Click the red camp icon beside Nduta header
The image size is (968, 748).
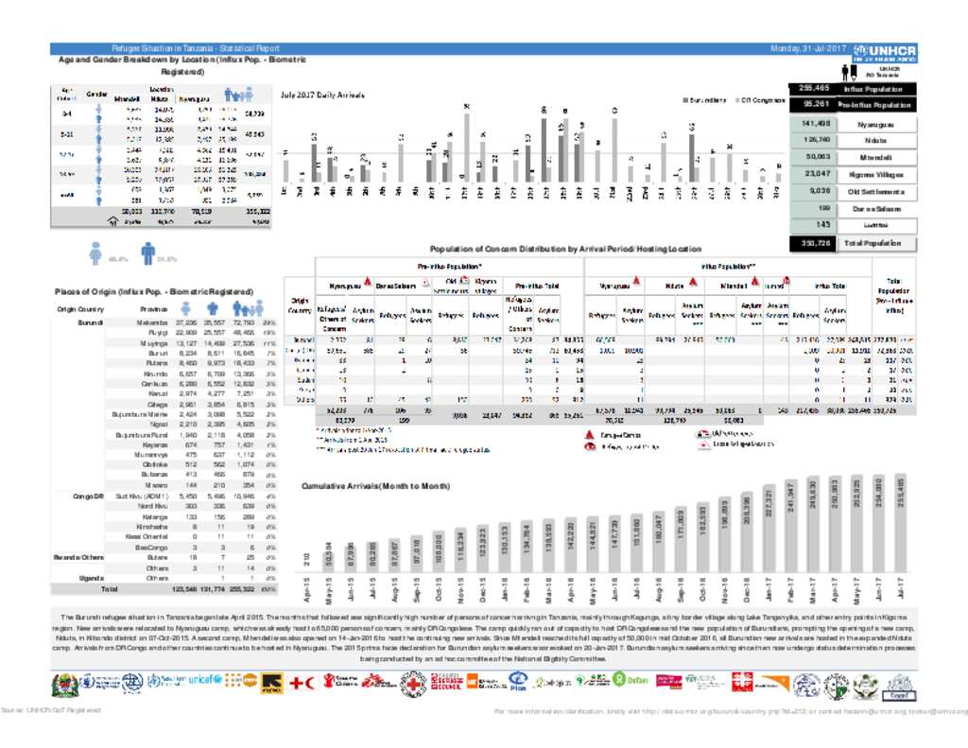coord(693,283)
